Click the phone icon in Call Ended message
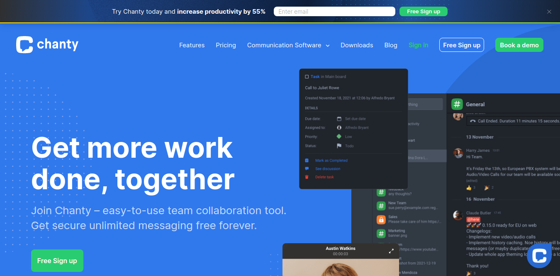 [x=473, y=121]
